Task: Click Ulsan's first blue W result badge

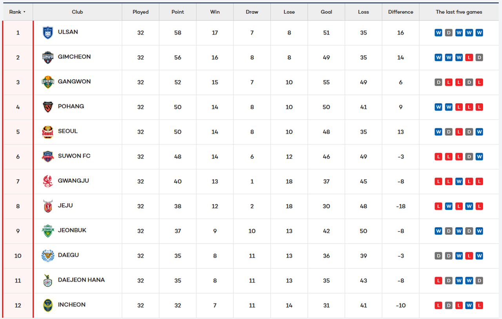Action: tap(438, 33)
